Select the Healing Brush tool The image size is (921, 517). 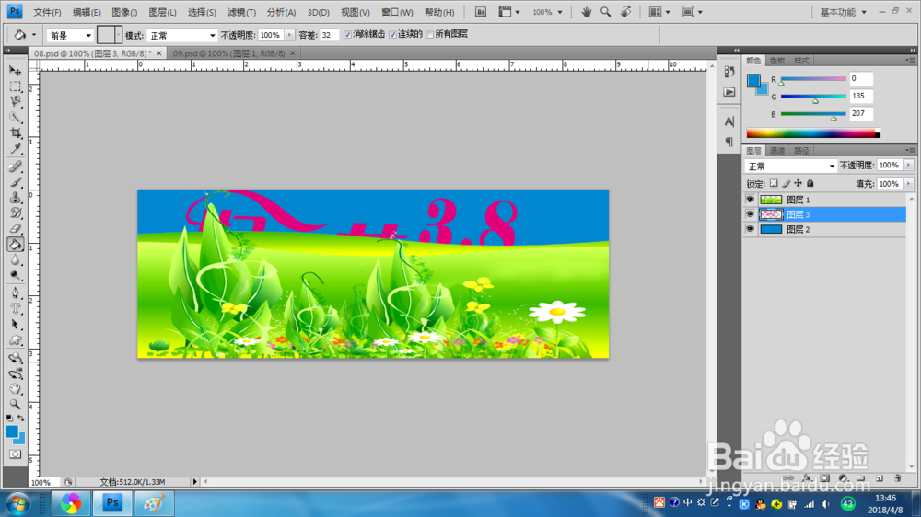pyautogui.click(x=16, y=167)
